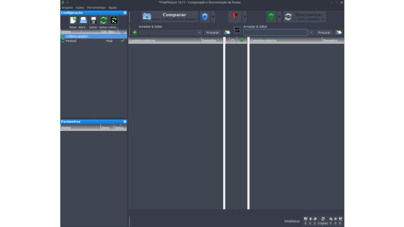Close the Configuração panel
The width and height of the screenshot is (404, 227).
coord(125,13)
